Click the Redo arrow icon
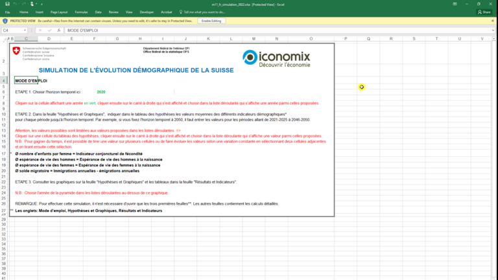 click(24, 4)
